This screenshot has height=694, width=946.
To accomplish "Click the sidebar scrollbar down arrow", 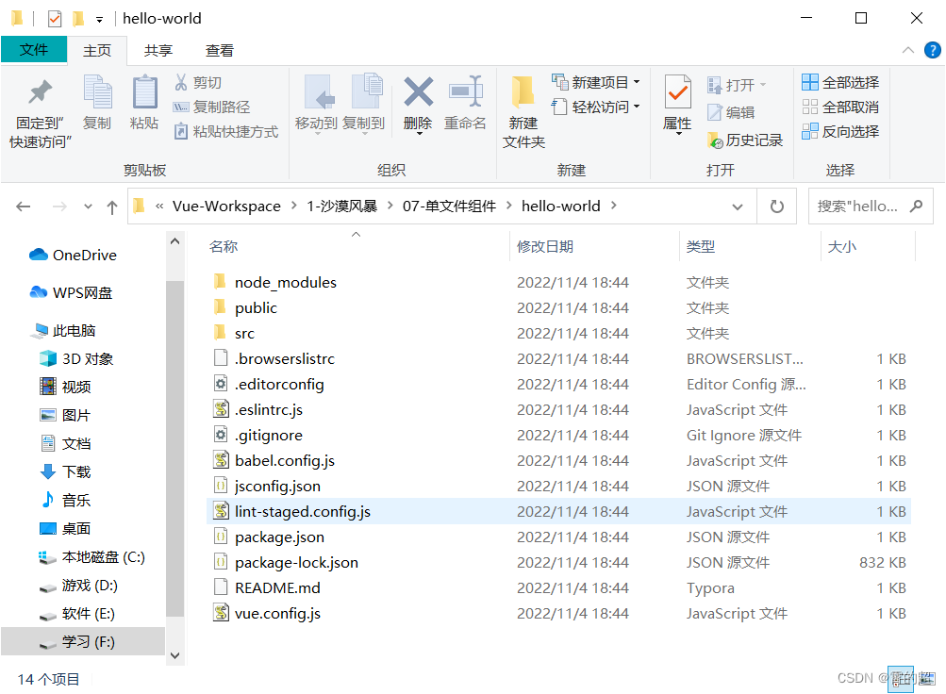I will pyautogui.click(x=175, y=655).
